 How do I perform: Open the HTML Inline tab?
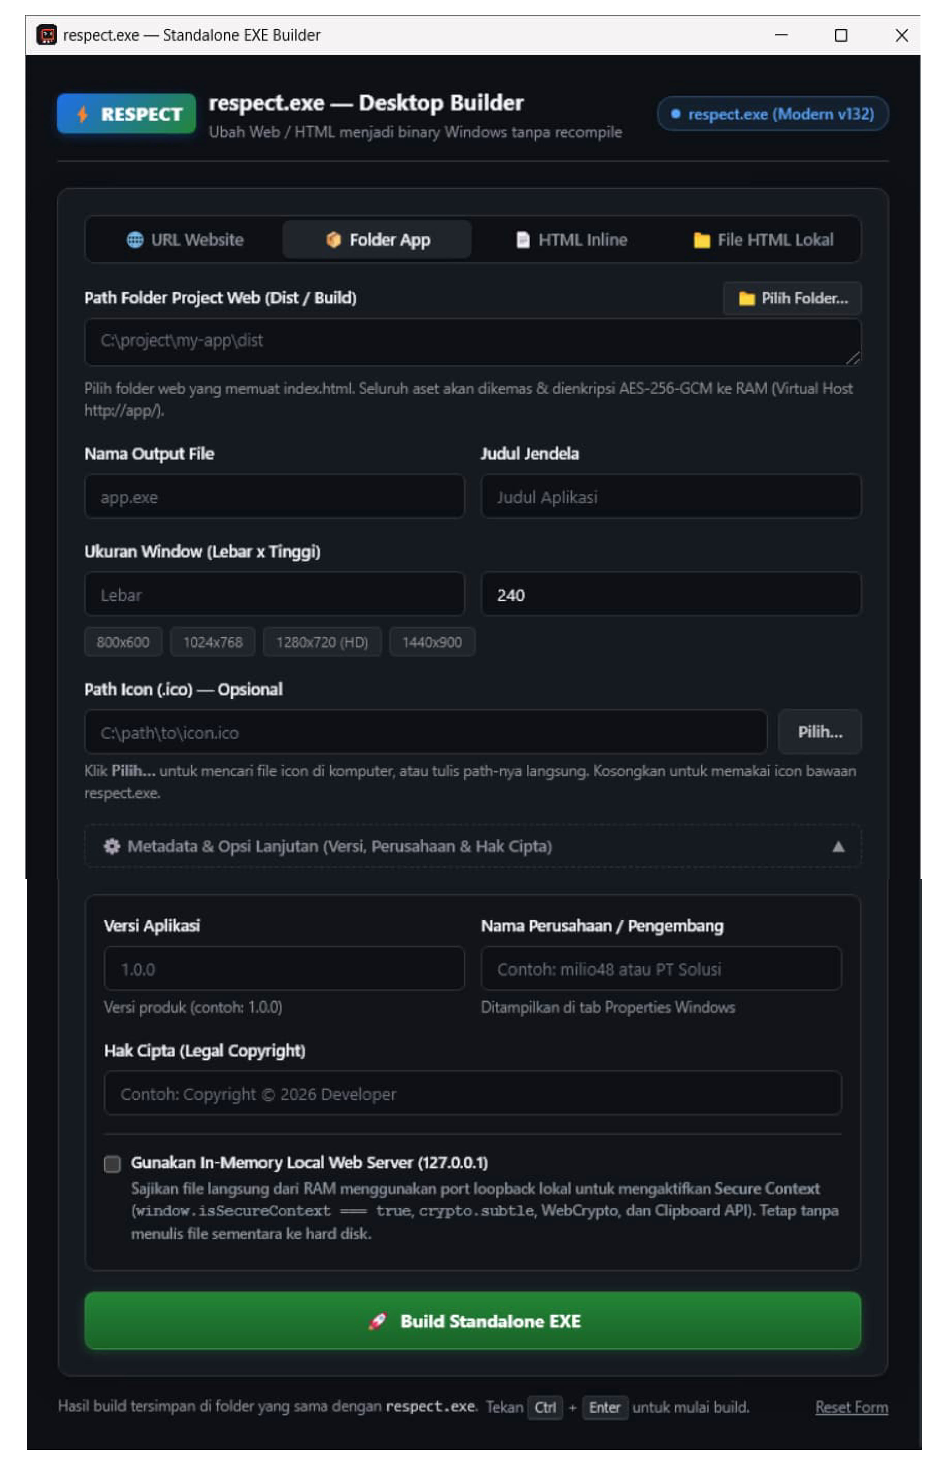coord(571,240)
